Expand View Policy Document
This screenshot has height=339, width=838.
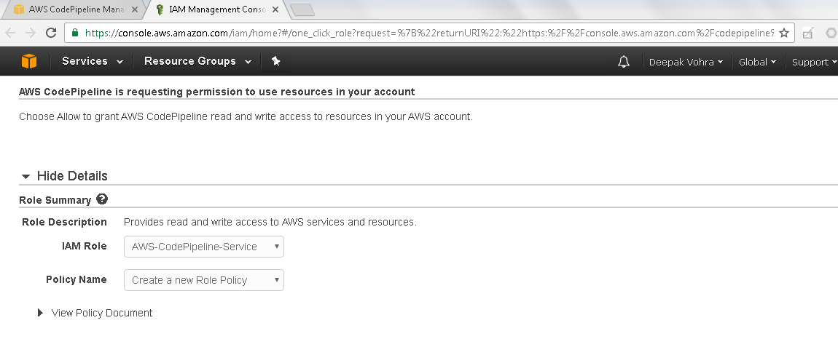(x=95, y=313)
